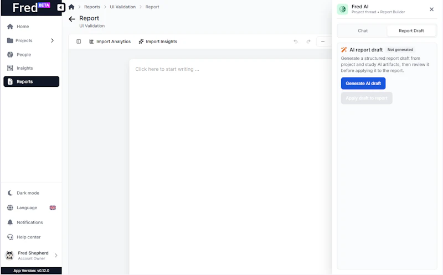Click the UK flag language indicator

click(x=53, y=207)
